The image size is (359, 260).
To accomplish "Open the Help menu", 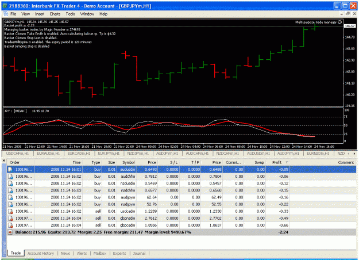I will 103,14.
